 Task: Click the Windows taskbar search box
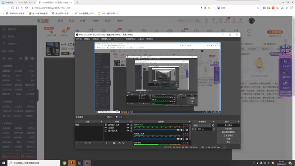[34, 163]
